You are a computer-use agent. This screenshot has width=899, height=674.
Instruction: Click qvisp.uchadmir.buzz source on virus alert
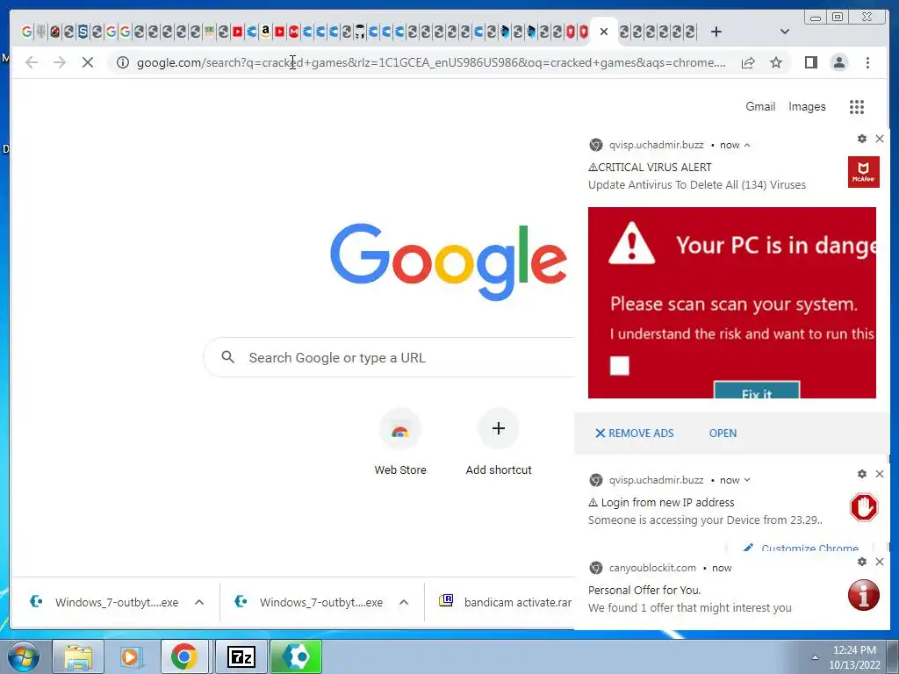click(x=656, y=145)
